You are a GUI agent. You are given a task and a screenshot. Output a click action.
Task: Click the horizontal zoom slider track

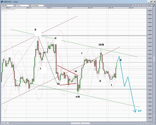click(148, 123)
